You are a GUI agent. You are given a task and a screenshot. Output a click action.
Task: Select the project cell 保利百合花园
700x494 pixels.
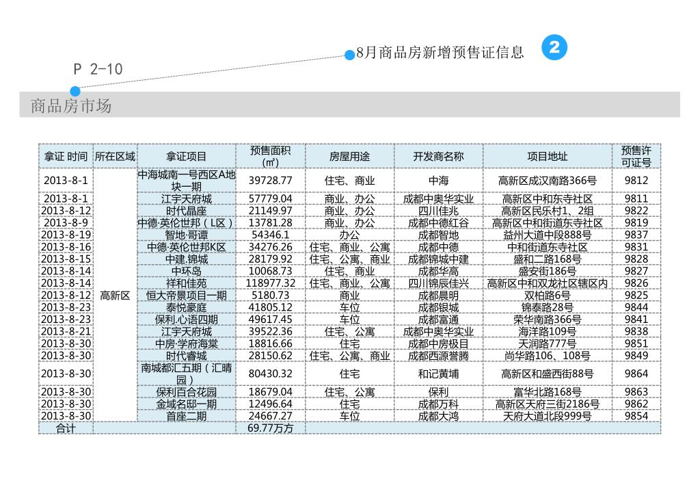click(x=186, y=392)
